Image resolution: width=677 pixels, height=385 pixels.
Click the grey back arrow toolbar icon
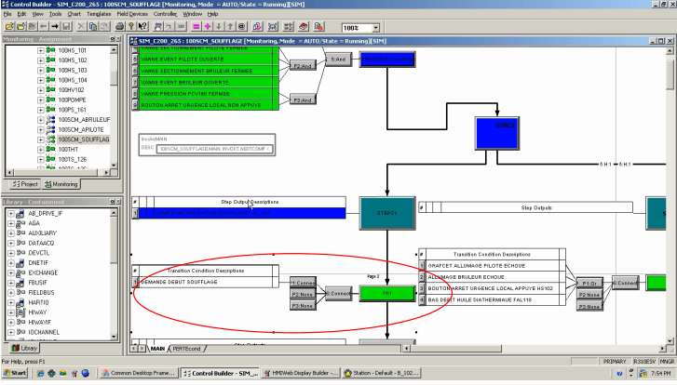tap(44, 27)
